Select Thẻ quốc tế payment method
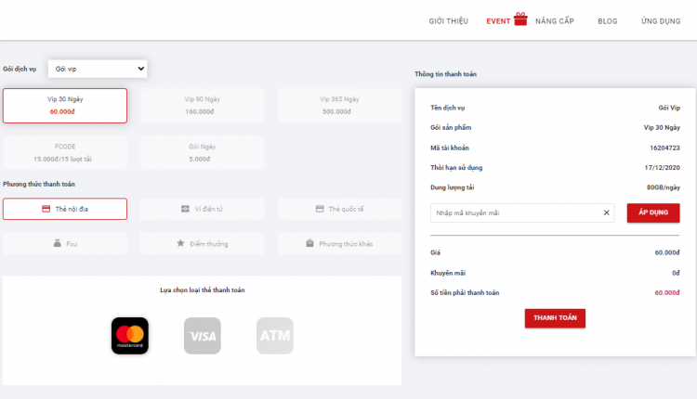The height and width of the screenshot is (399, 697). point(339,209)
